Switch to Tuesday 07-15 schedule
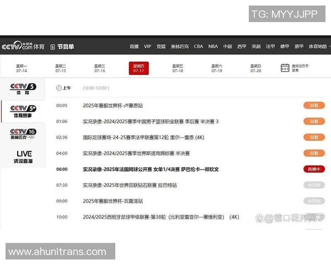 [61, 68]
